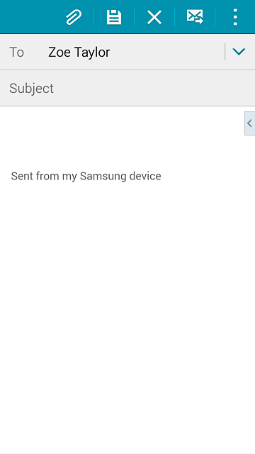This screenshot has height=454, width=255.
Task: Save the draft with the floppy disk icon
Action: 114,17
